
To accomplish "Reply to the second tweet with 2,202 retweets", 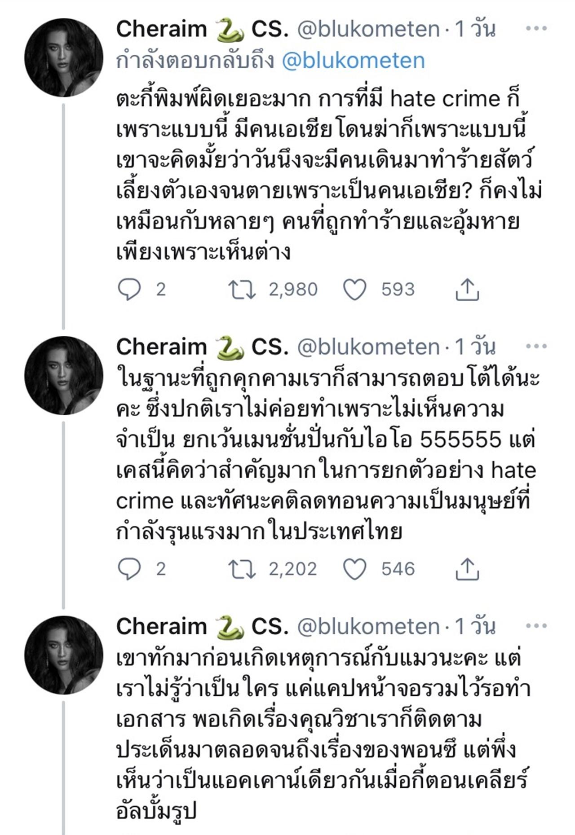I will coord(129,569).
